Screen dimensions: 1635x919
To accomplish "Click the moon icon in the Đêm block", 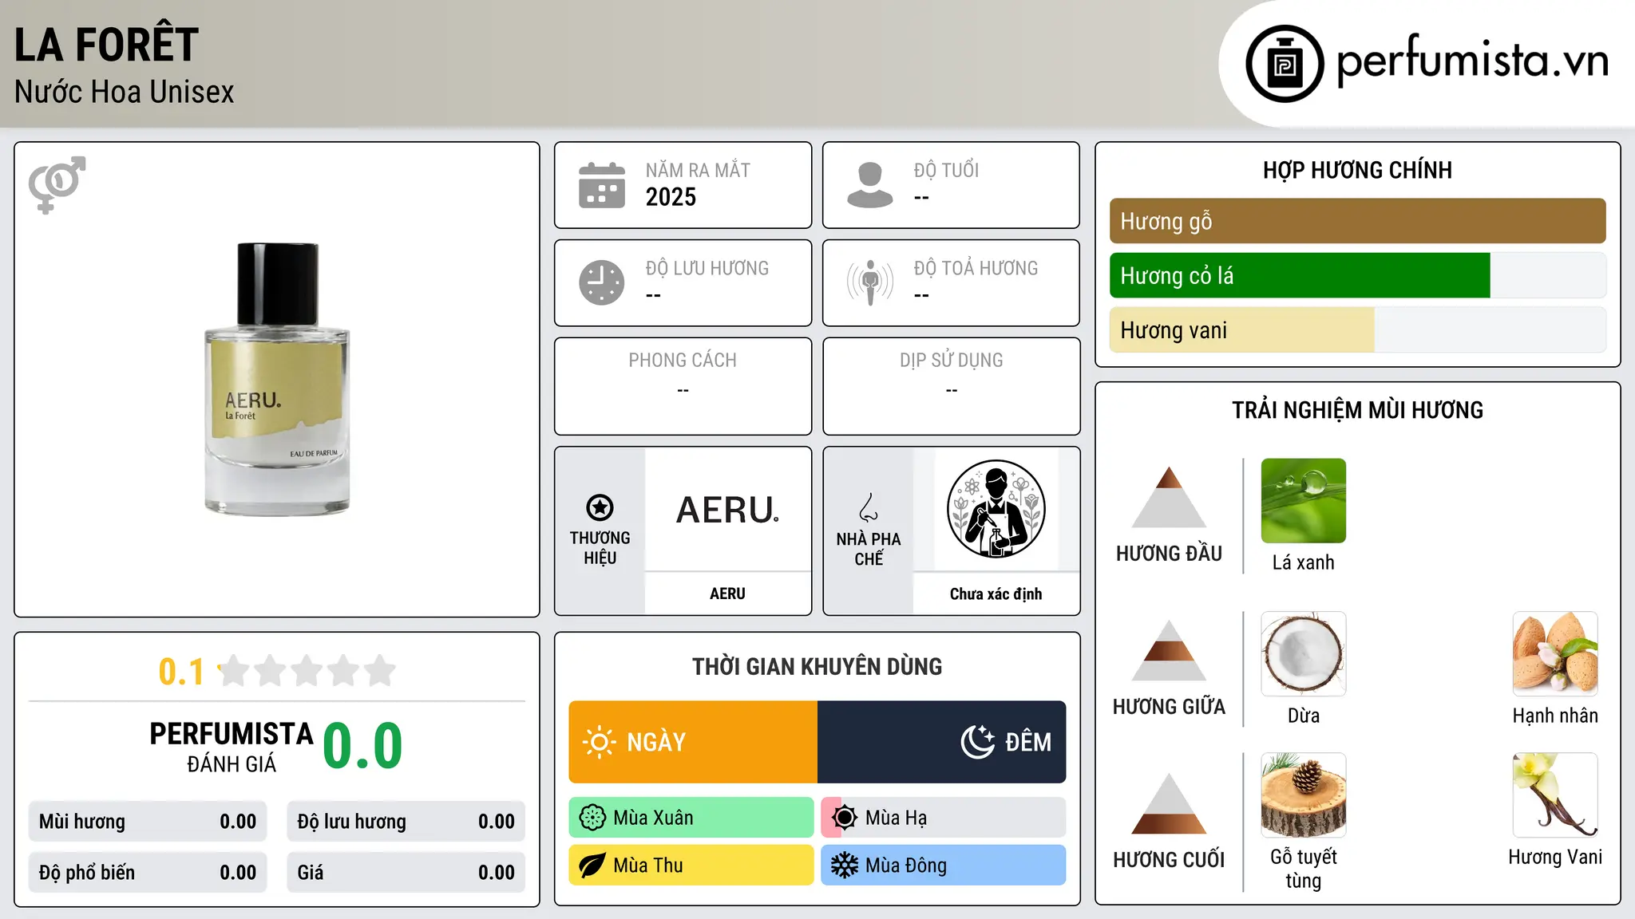I will [x=977, y=742].
